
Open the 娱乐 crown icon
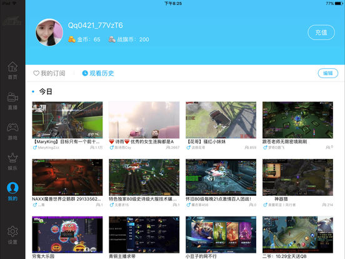coord(12,158)
